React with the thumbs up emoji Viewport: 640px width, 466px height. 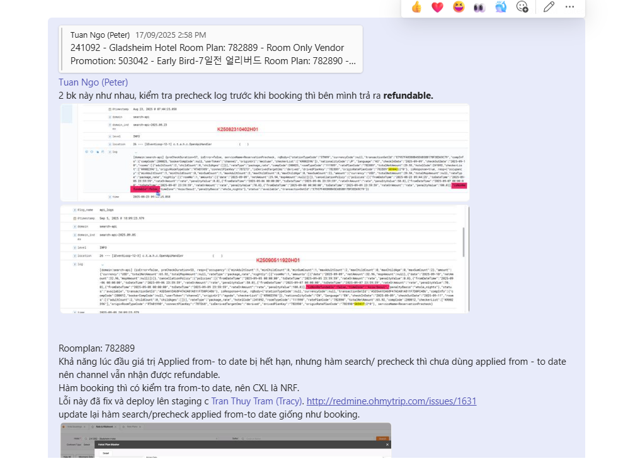coord(416,7)
